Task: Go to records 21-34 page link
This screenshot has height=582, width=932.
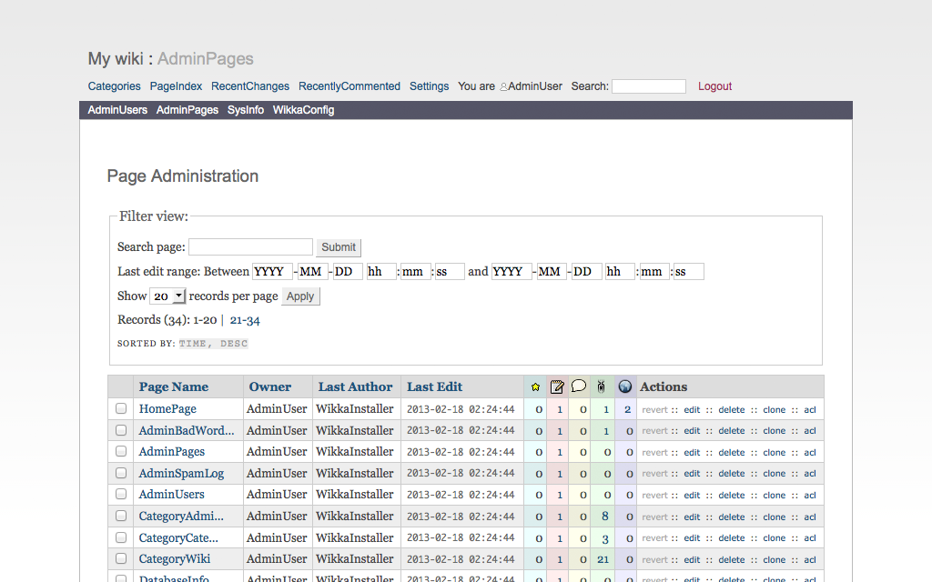Action: (x=245, y=320)
